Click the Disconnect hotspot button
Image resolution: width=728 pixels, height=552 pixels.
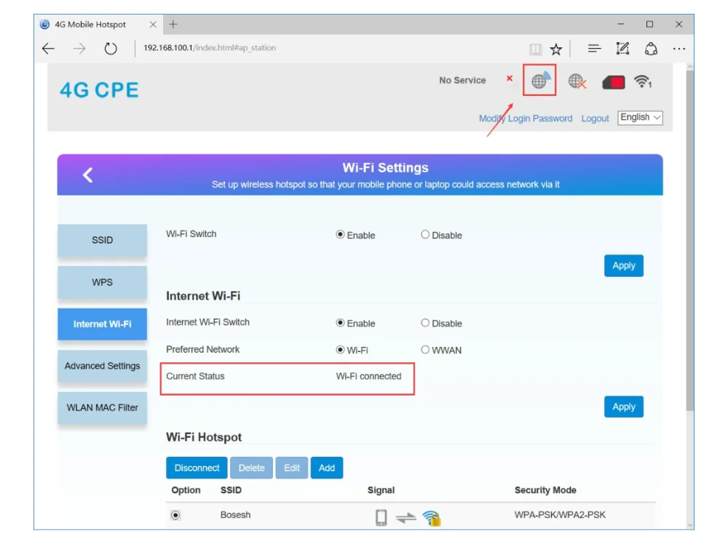click(x=197, y=468)
